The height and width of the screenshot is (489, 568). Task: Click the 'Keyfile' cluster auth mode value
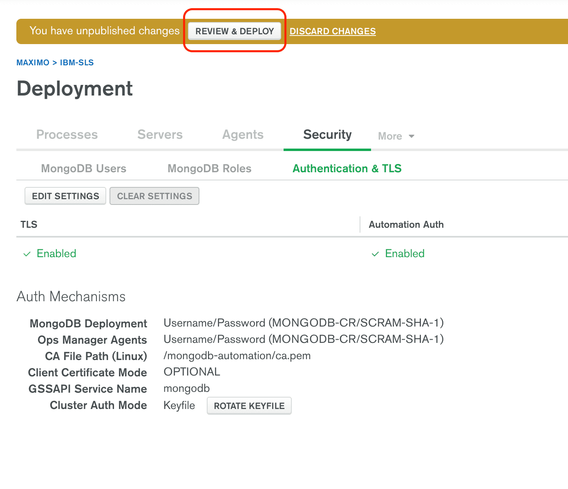[x=179, y=405]
